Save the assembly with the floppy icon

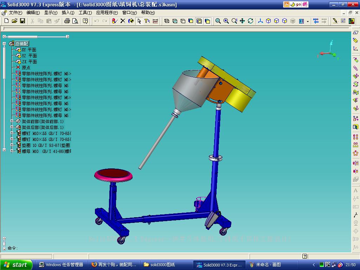tap(22, 21)
